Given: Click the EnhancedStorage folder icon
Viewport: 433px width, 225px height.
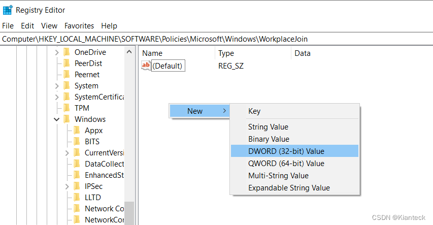Looking at the screenshot, I should [77, 175].
